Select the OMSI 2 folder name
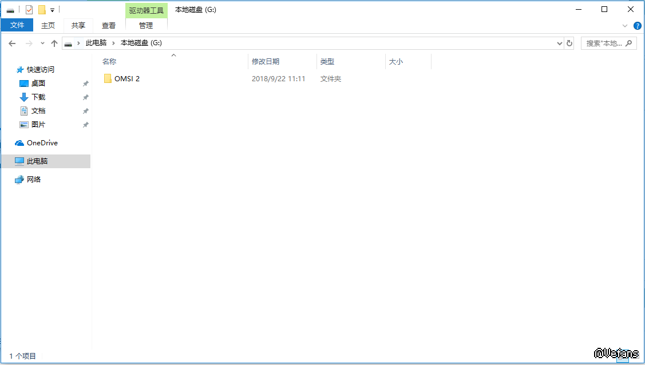The image size is (645, 365). 127,78
